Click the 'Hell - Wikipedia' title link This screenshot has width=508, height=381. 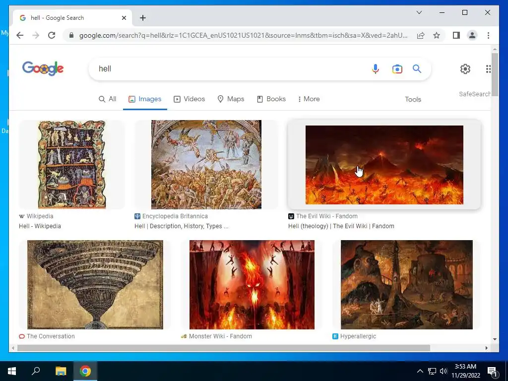[40, 226]
